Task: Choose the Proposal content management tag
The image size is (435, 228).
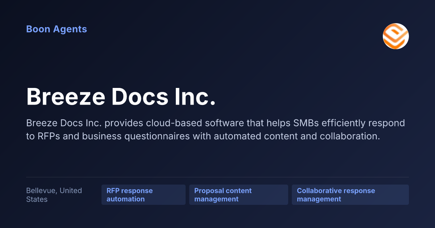Action: coord(239,195)
